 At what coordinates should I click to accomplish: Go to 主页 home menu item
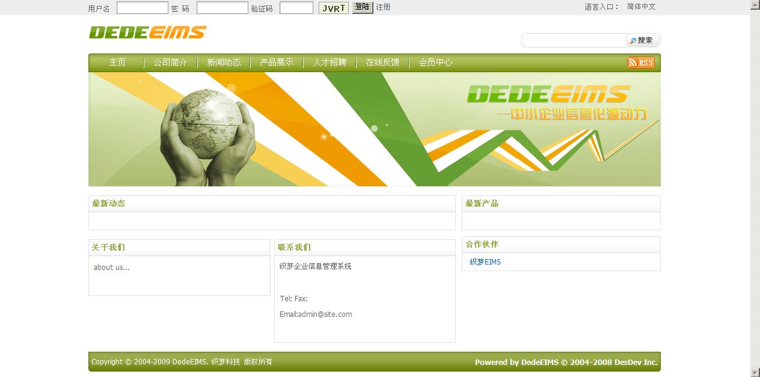(117, 63)
